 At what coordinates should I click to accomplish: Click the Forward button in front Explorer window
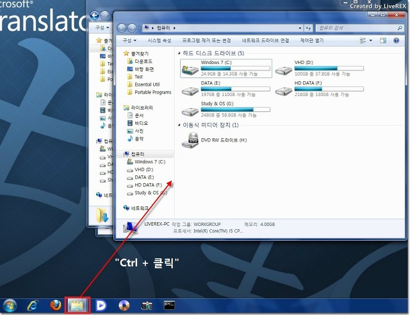click(x=132, y=28)
